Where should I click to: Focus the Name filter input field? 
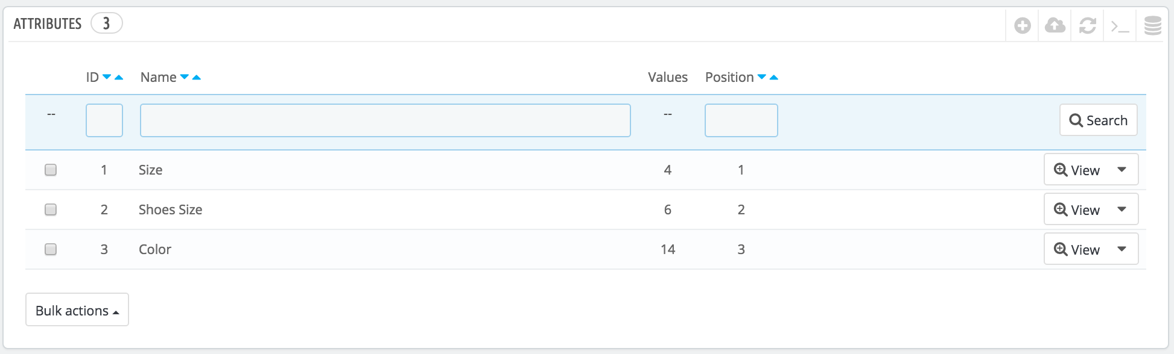[385, 120]
